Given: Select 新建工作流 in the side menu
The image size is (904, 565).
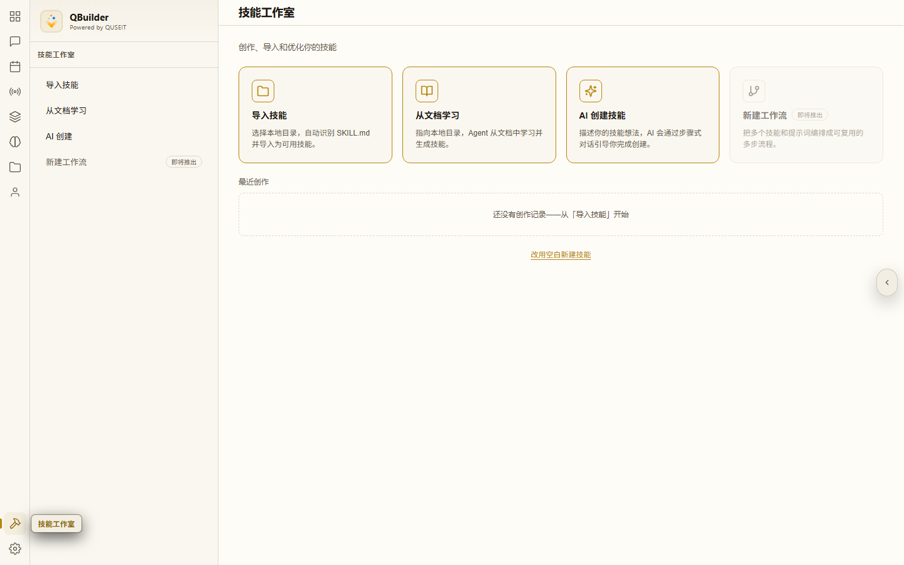Looking at the screenshot, I should 124,162.
